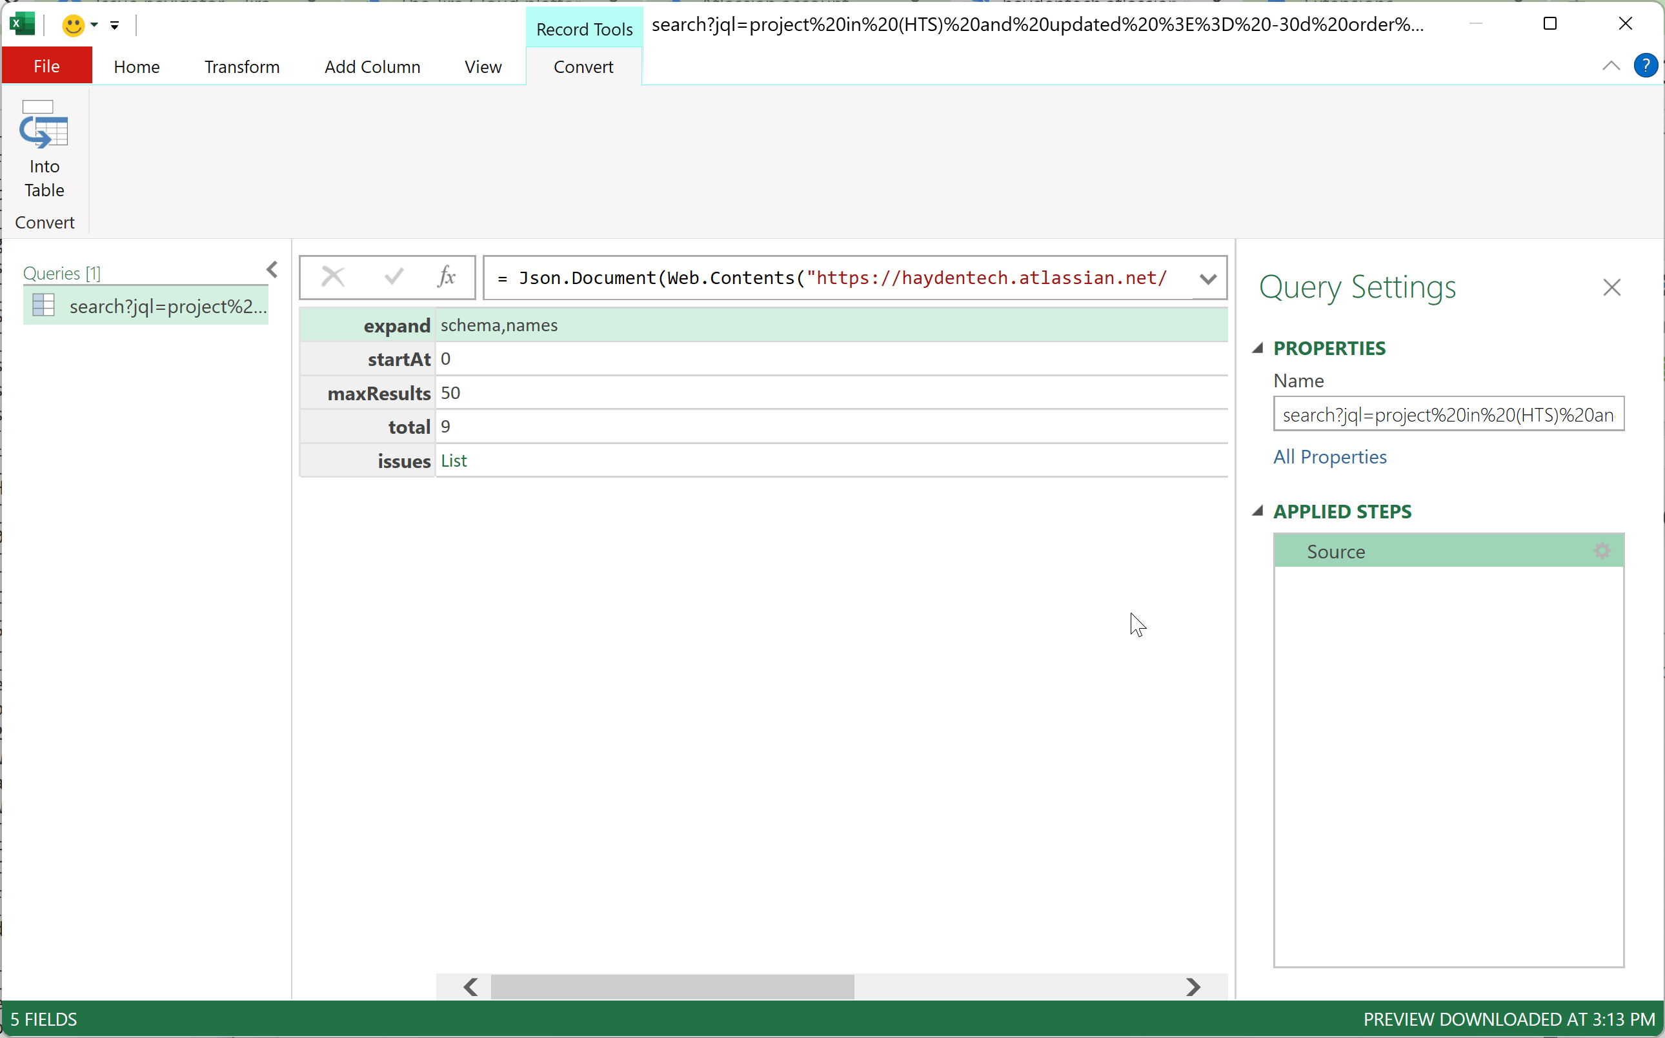Switch to the Add Column tab

point(372,66)
